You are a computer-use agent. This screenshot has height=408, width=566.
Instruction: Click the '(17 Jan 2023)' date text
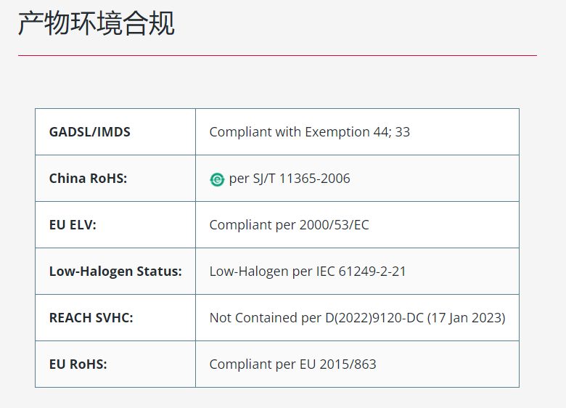467,318
